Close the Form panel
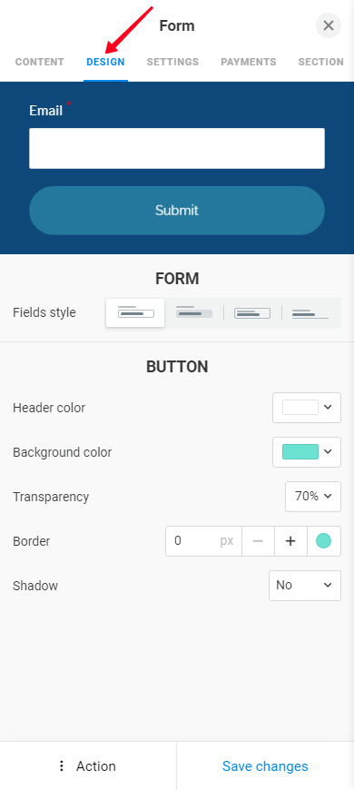 click(x=329, y=25)
